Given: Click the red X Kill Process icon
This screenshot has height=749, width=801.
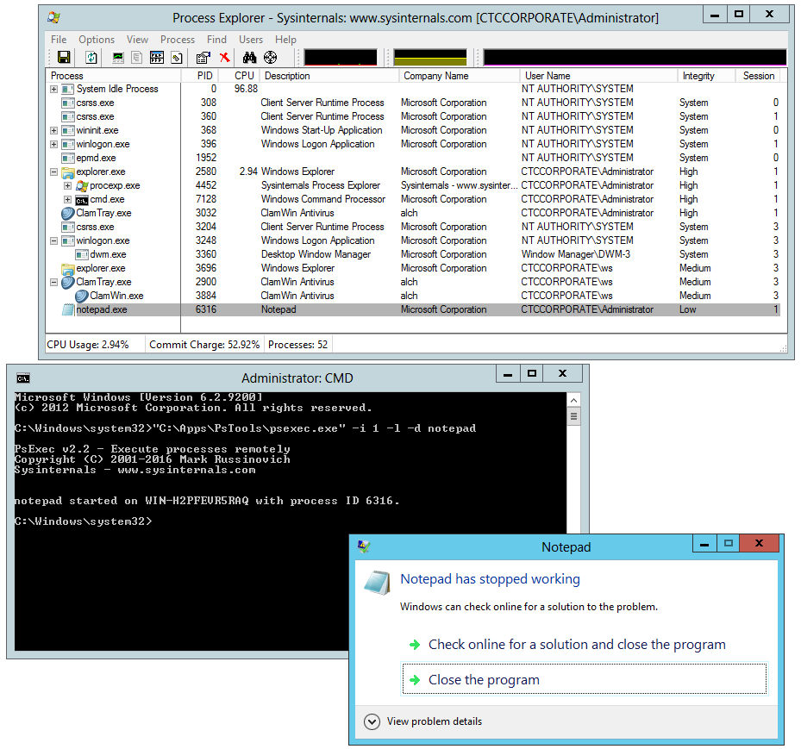Looking at the screenshot, I should (x=225, y=57).
